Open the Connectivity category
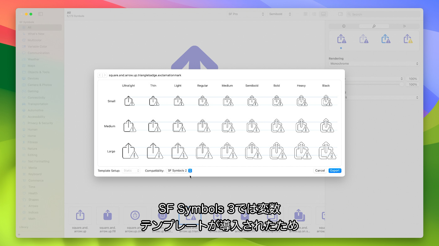This screenshot has width=439, height=246. [x=40, y=98]
